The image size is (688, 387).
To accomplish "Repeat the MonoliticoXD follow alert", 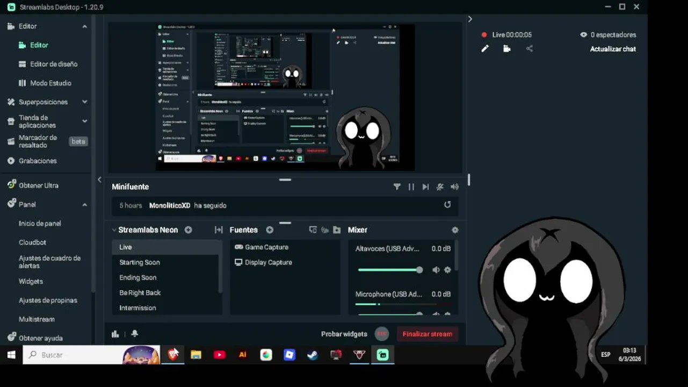I will click(447, 205).
